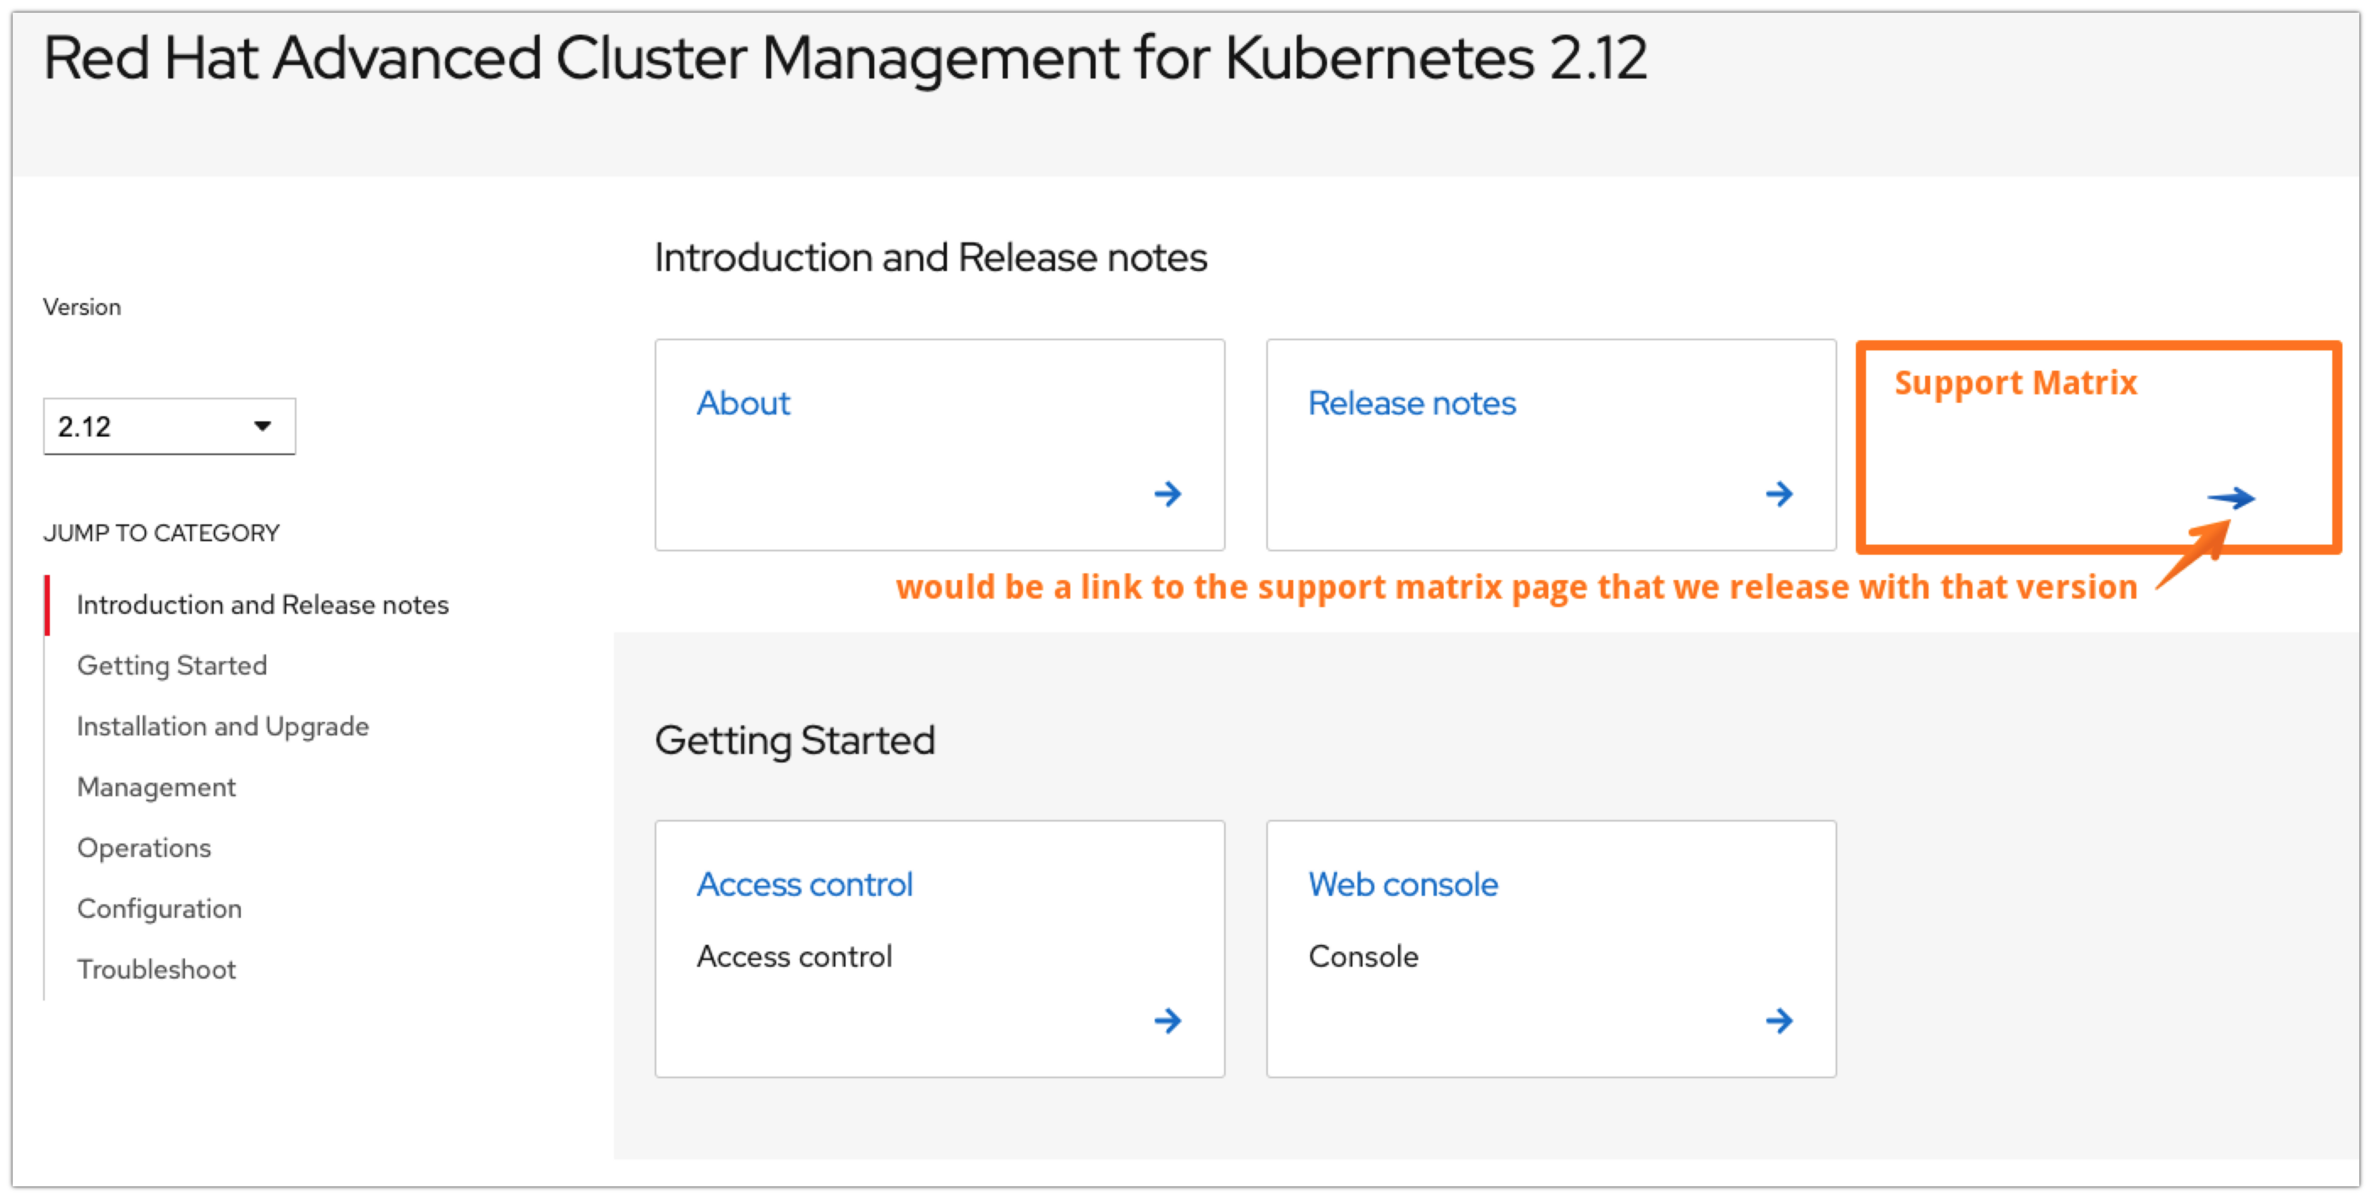Image resolution: width=2372 pixels, height=1199 pixels.
Task: Click the arrow icon on the About card
Action: [x=1167, y=494]
